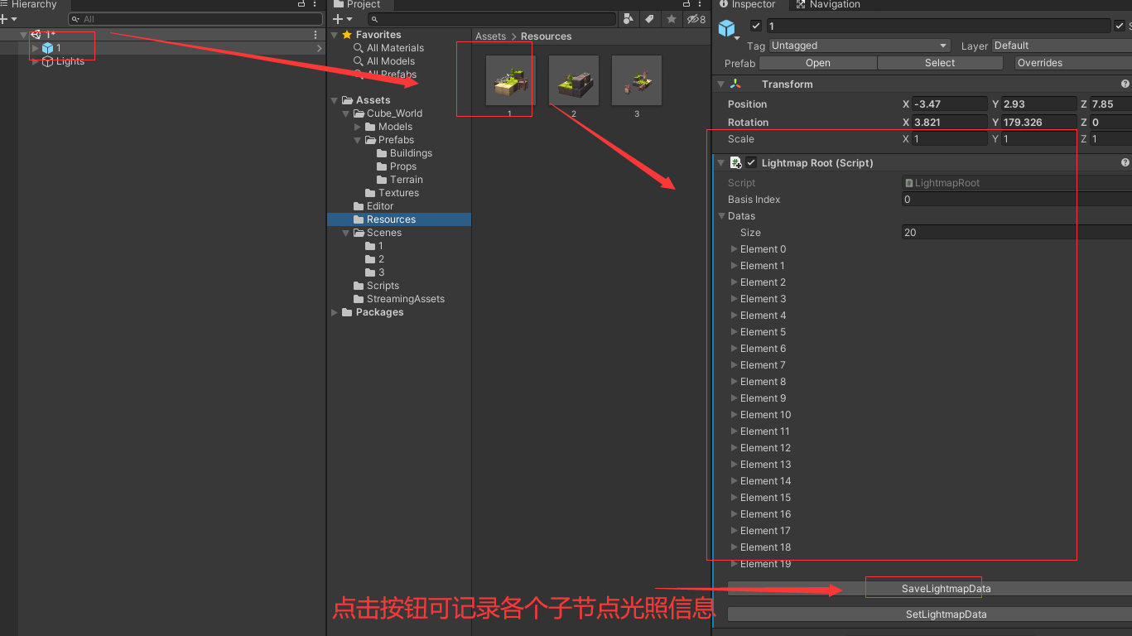This screenshot has width=1132, height=636.
Task: Click the Lightmap Root script icon
Action: coord(735,162)
